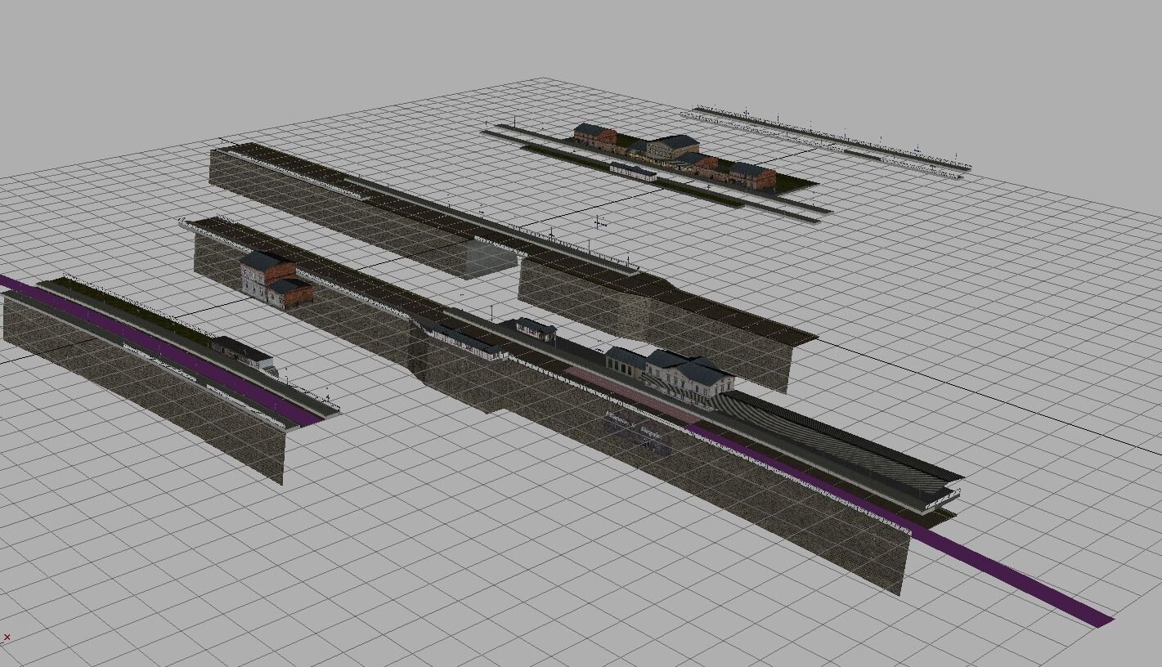1162x667 pixels.
Task: Click the crosshair cursor in the viewport
Action: click(x=599, y=222)
